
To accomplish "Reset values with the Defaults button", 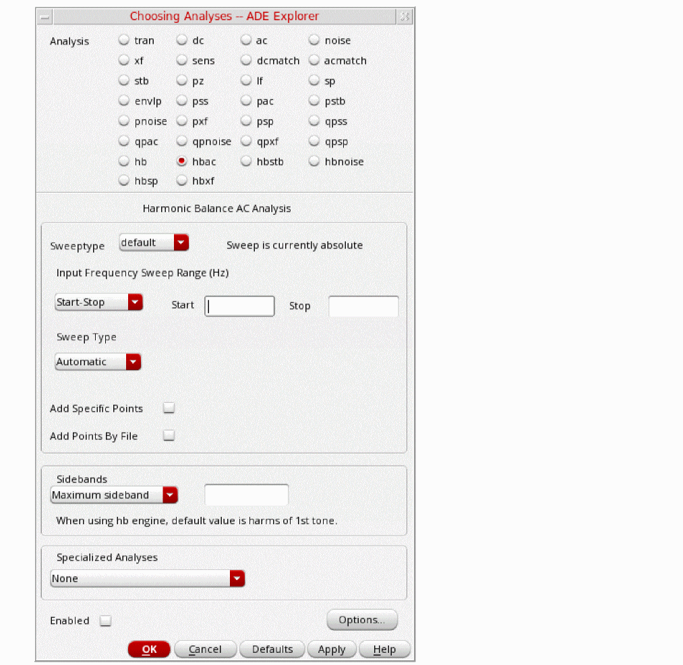I will tap(272, 650).
